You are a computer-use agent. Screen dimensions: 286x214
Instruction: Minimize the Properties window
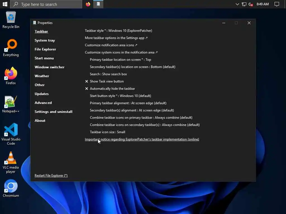point(224,23)
